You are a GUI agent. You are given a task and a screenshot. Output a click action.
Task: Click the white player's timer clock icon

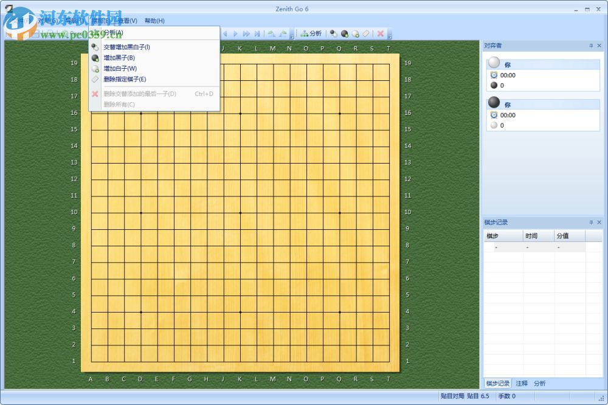[494, 75]
